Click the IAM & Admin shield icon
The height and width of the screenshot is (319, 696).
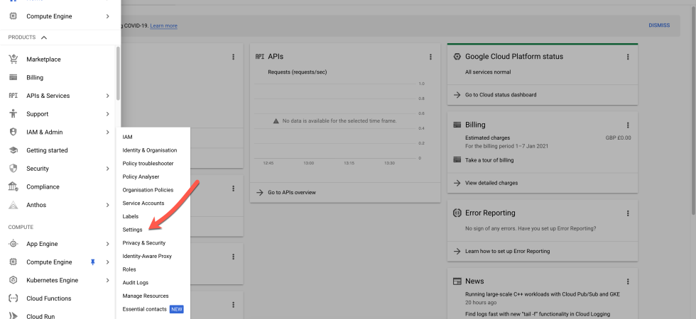click(13, 132)
